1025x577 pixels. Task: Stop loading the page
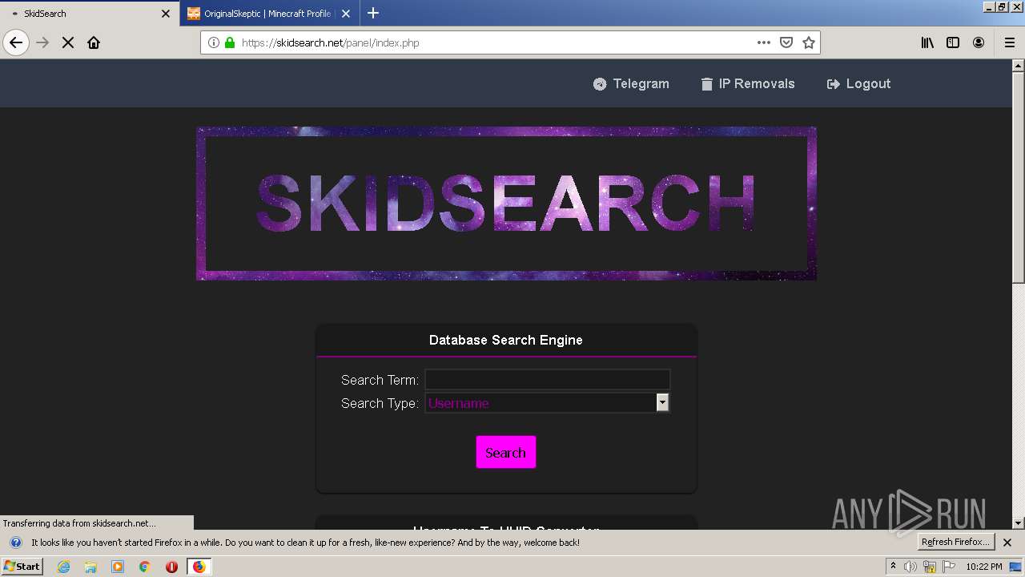(x=68, y=42)
